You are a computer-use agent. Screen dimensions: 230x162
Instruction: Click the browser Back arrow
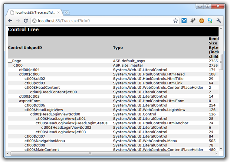(x=10, y=21)
